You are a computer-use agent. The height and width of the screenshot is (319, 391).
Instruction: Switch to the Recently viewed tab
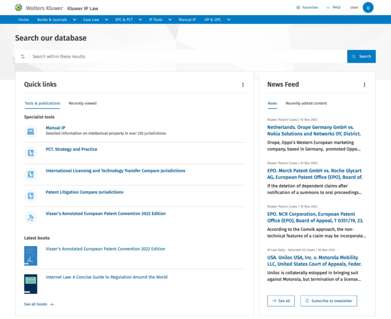pyautogui.click(x=82, y=103)
